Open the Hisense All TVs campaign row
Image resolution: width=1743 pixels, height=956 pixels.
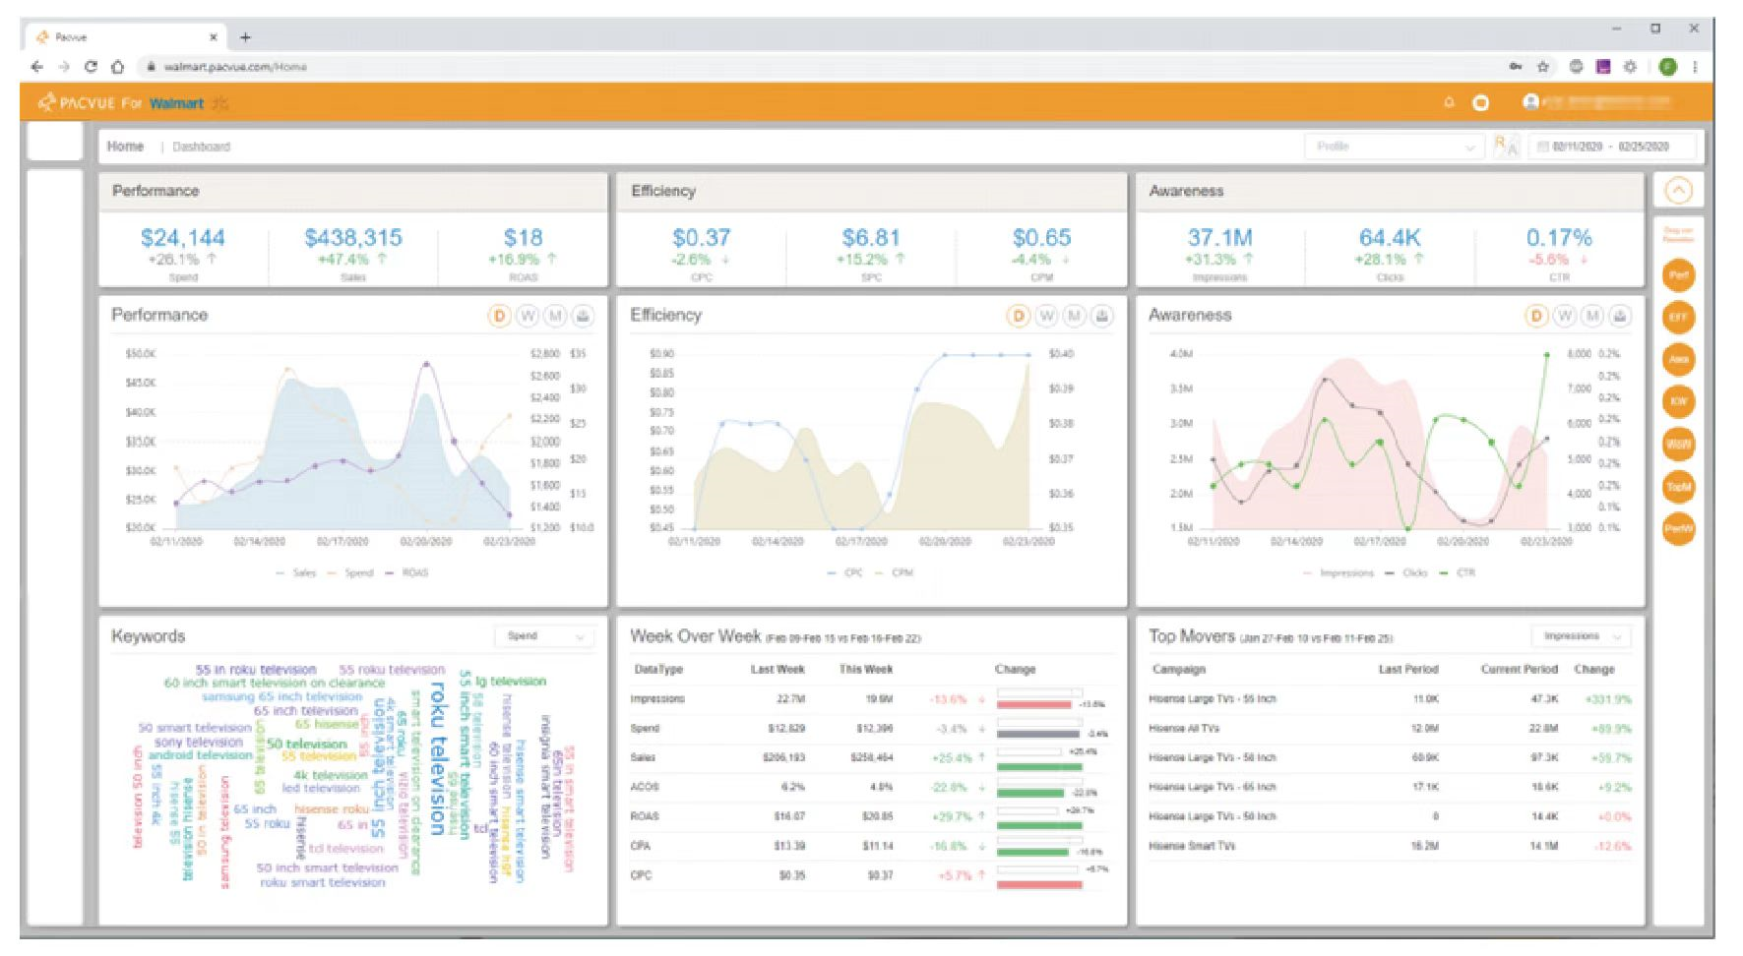pyautogui.click(x=1390, y=729)
